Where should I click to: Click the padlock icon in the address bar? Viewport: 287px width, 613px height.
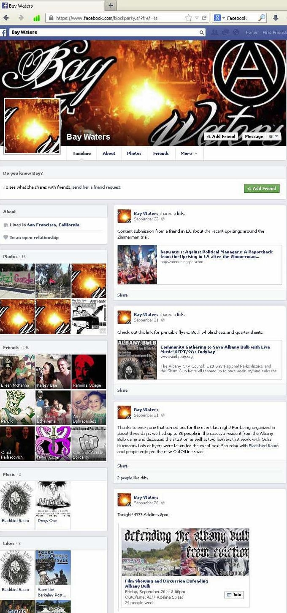(51, 18)
